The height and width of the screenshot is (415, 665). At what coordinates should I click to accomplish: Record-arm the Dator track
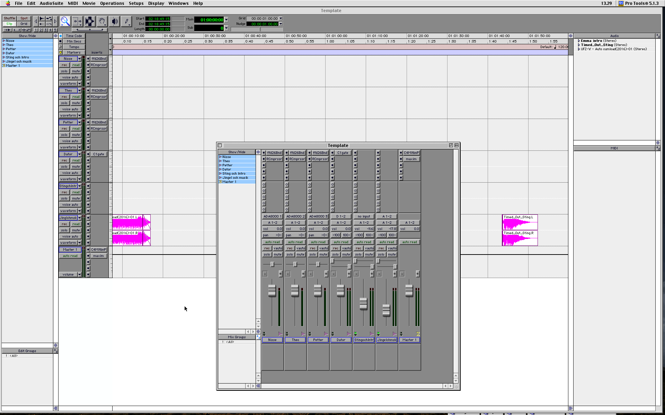pyautogui.click(x=64, y=160)
